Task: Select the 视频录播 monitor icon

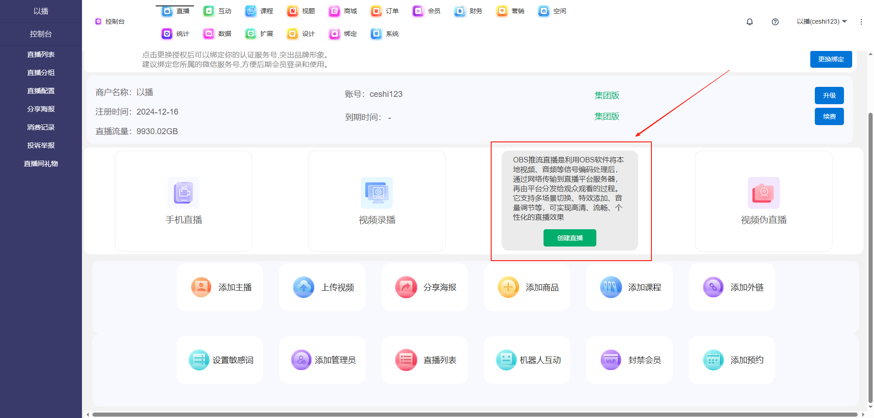Action: tap(377, 193)
